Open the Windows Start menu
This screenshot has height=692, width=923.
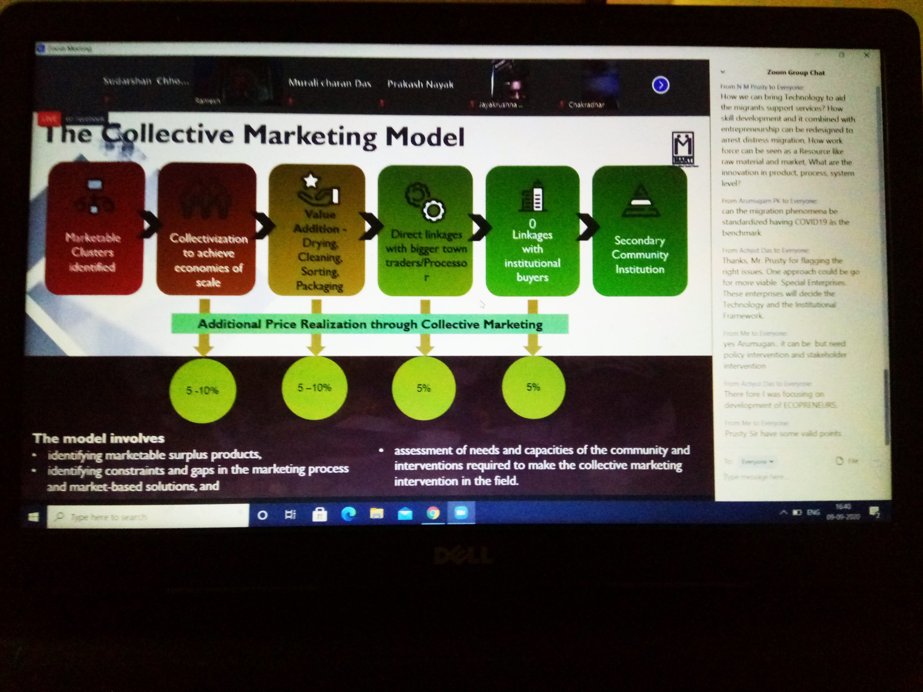coord(34,517)
